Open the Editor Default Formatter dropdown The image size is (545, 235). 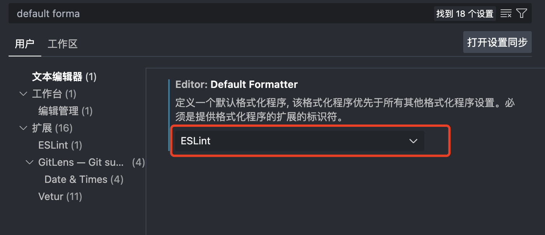click(300, 141)
